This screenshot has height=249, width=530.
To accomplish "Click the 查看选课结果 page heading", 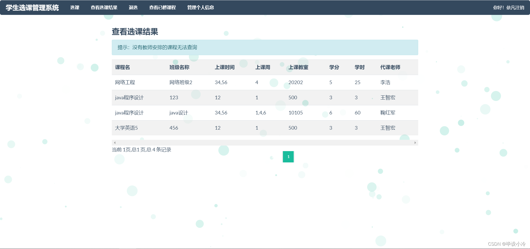I will 135,32.
